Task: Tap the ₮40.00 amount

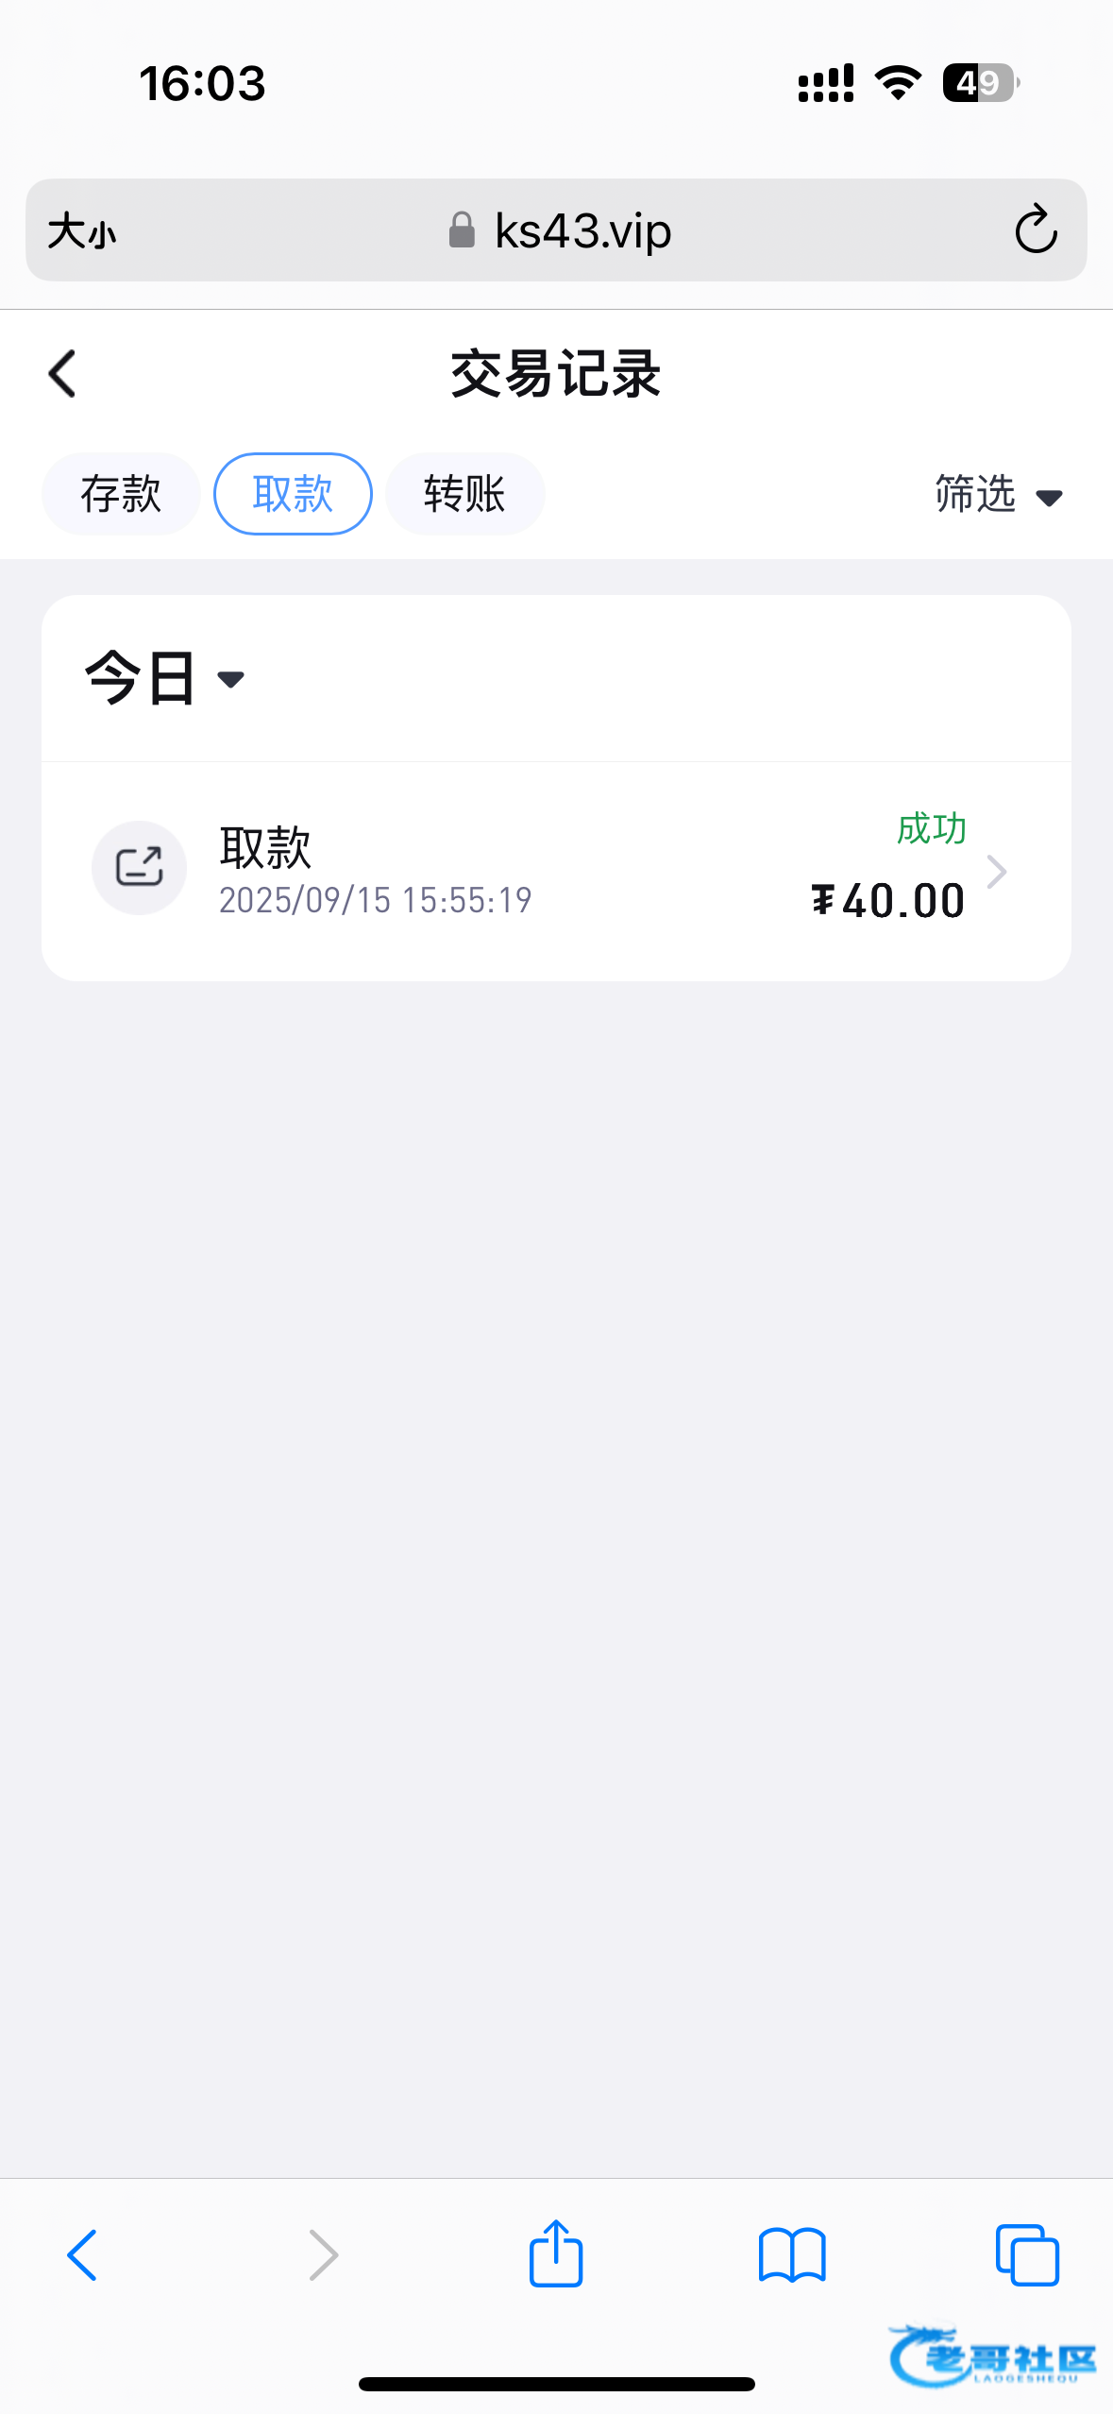Action: click(x=888, y=901)
